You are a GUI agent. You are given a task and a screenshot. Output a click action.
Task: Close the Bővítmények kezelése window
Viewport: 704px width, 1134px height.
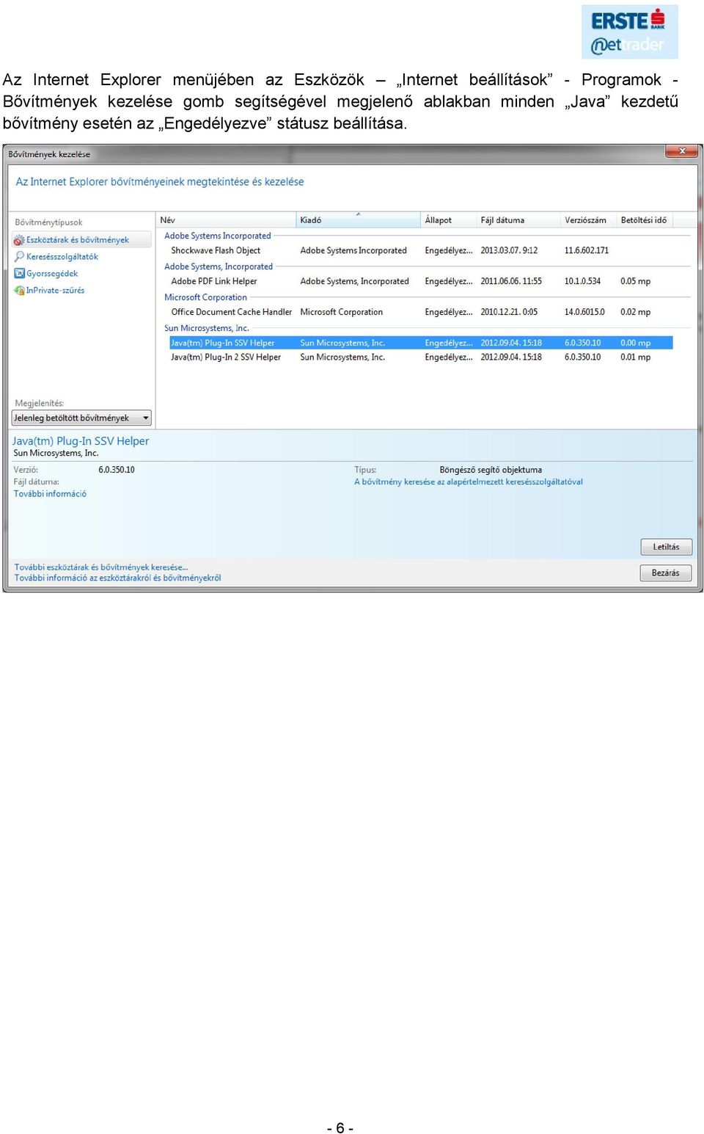point(682,151)
